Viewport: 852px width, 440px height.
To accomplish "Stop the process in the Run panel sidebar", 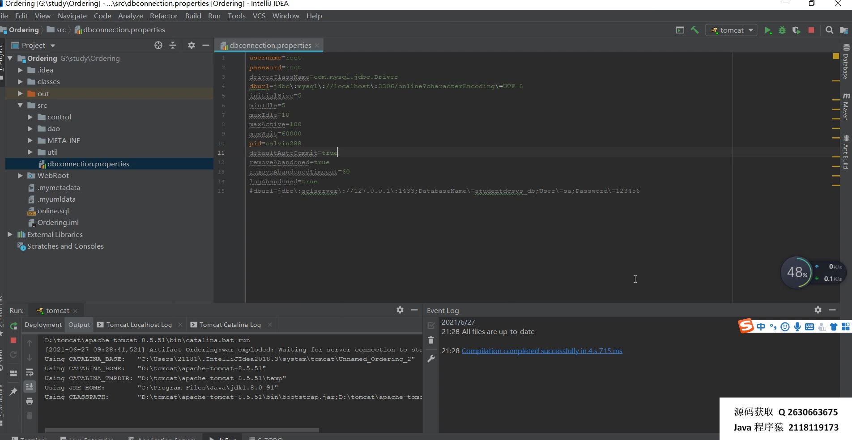I will pyautogui.click(x=13, y=340).
